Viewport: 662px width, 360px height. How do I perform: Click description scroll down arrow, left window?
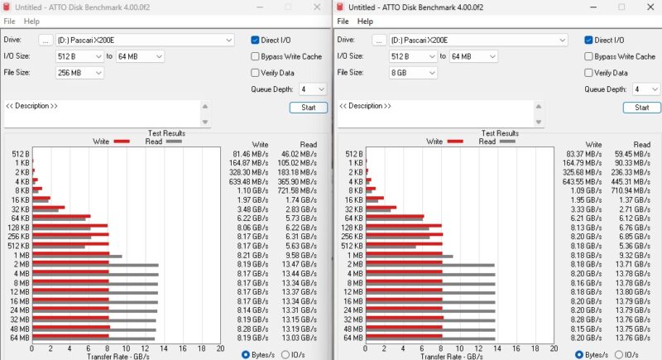(205, 122)
